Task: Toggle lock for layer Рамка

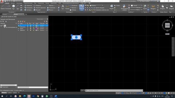Action: [x=34, y=29]
